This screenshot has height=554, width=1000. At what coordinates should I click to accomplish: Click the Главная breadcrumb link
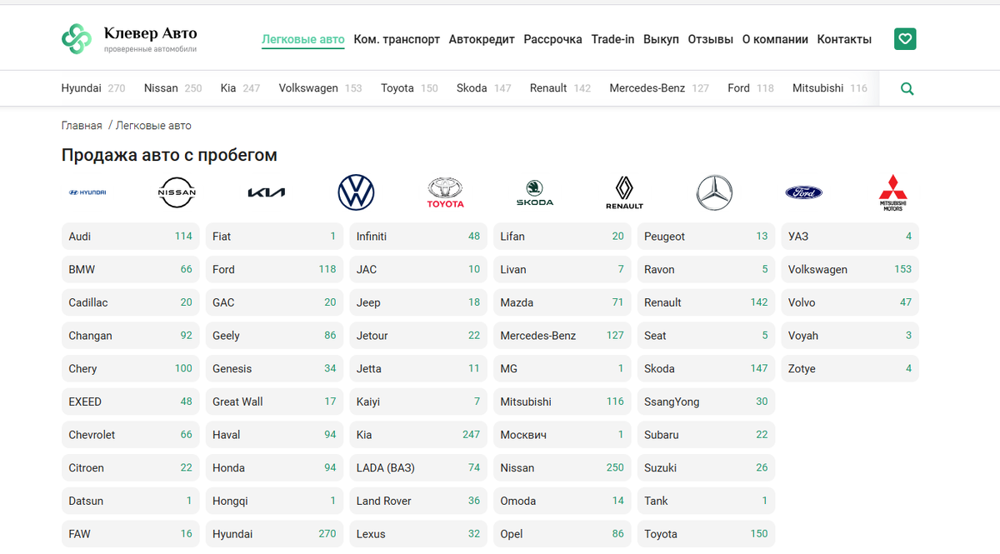tap(82, 126)
